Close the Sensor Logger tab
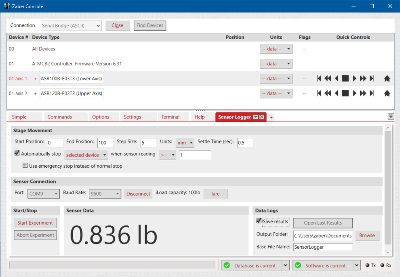The height and width of the screenshot is (277, 400). (x=262, y=117)
